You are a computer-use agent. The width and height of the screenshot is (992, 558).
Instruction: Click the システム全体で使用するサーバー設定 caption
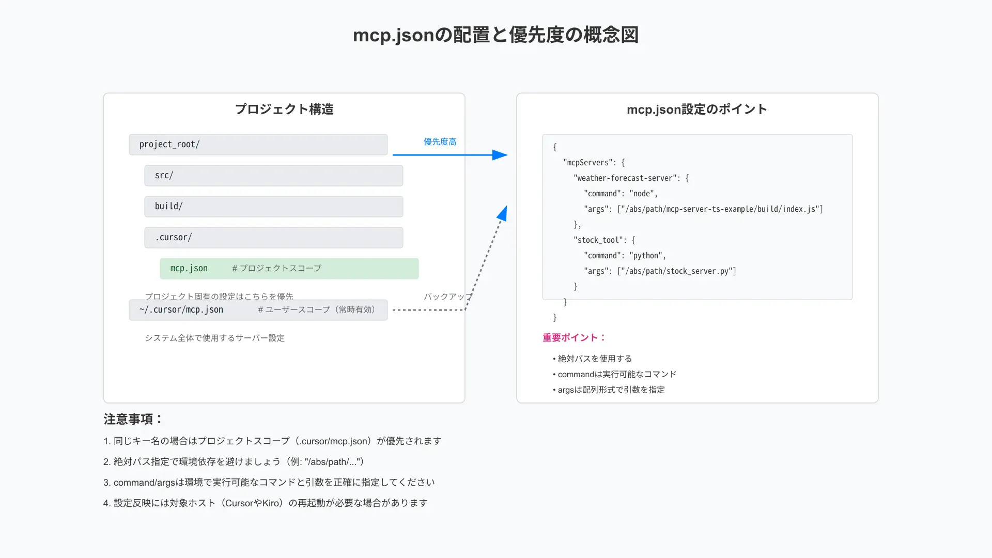click(x=215, y=338)
